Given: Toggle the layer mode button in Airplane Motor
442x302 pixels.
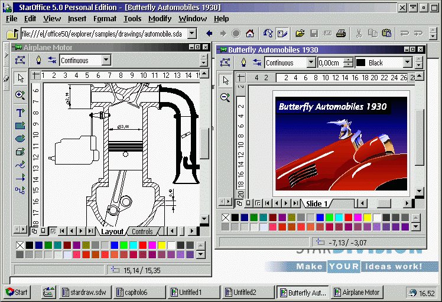Looking at the screenshot, I should [53, 231].
